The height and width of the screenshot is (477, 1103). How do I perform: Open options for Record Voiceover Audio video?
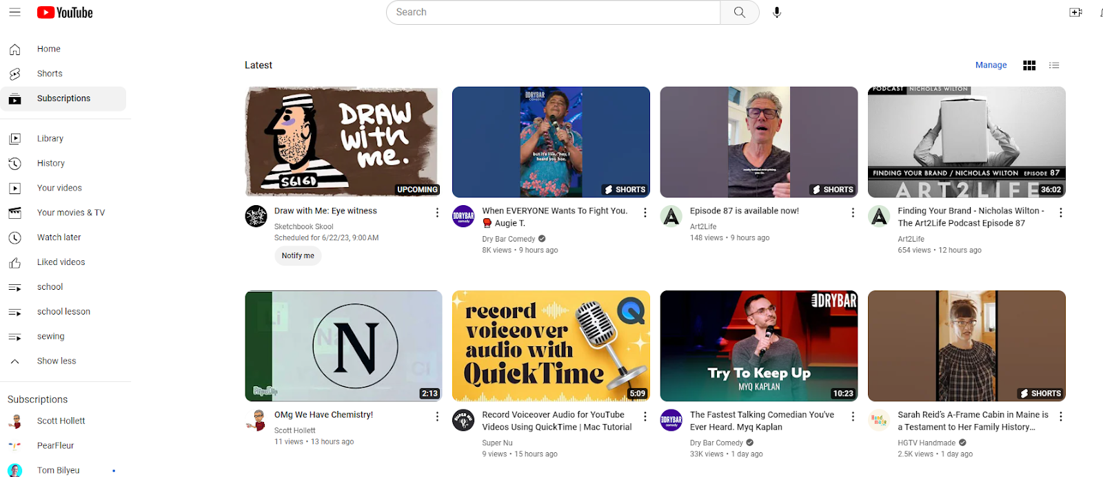coord(645,416)
